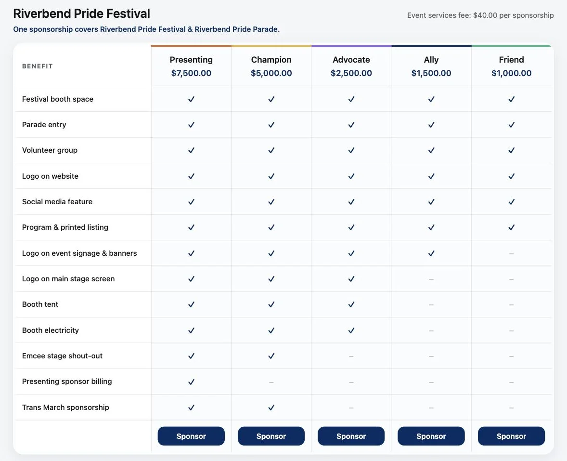Click the $7,500.00 price

tap(191, 73)
